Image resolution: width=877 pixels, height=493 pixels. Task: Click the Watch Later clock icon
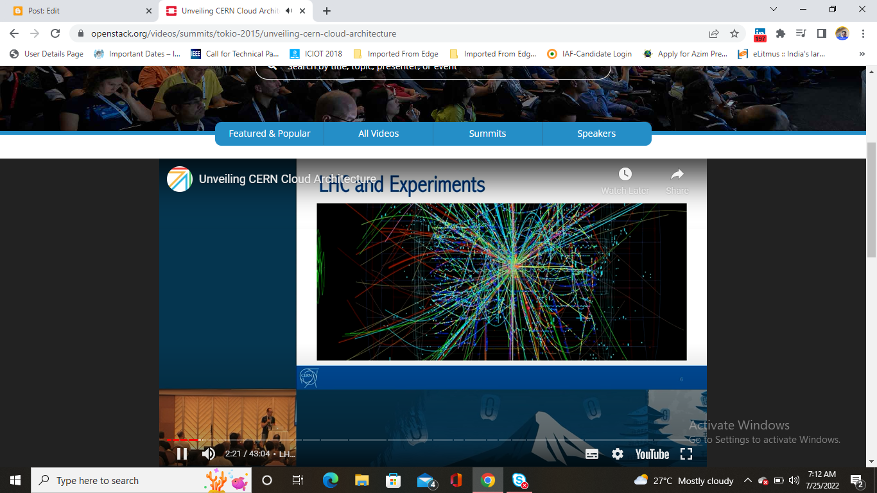625,174
